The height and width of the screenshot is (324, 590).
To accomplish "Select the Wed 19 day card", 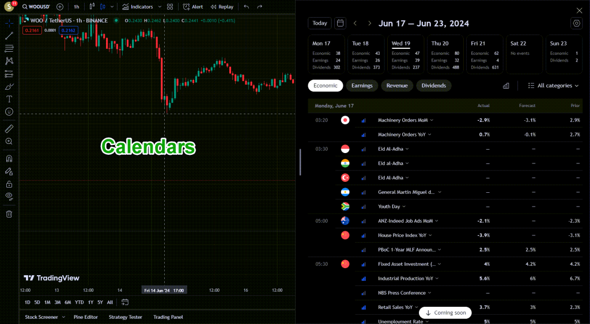I will (406, 55).
